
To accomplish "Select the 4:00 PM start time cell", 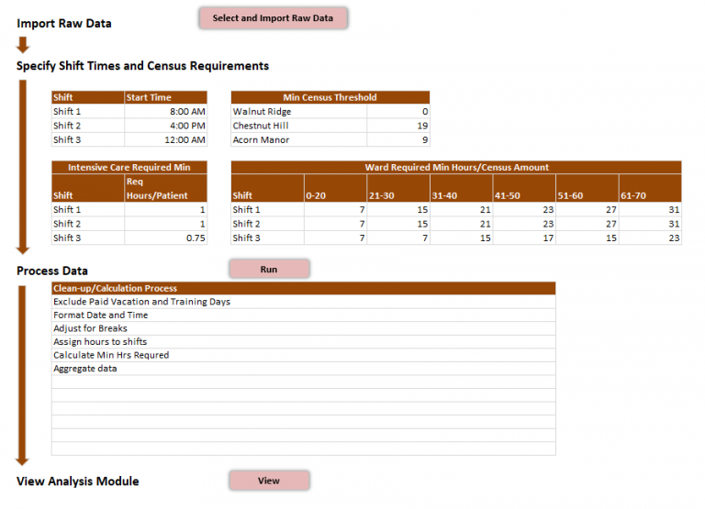I will (165, 126).
